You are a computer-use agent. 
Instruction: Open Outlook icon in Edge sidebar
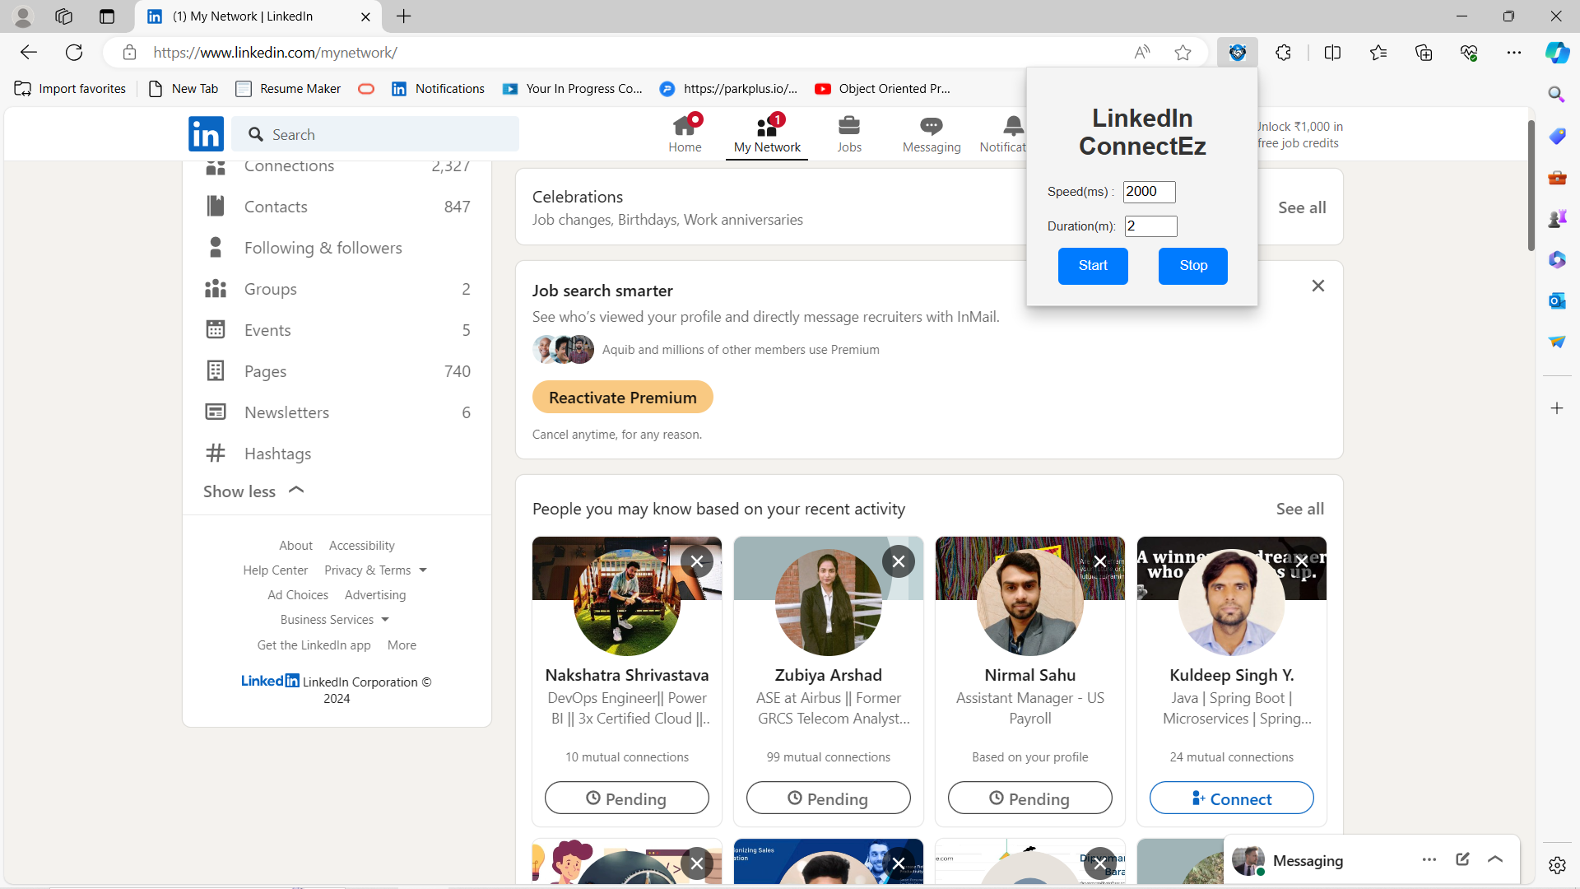[1556, 300]
